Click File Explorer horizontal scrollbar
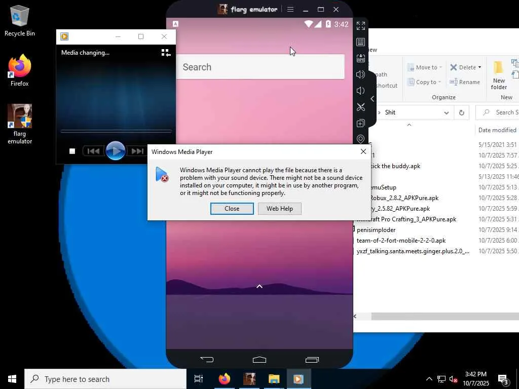This screenshot has width=519, height=389. [x=445, y=317]
